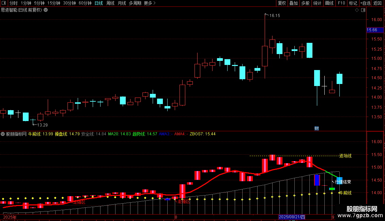Click the 股朋指标网 indicator name
Image resolution: width=385 pixels, height=221 pixels.
pyautogui.click(x=16, y=134)
